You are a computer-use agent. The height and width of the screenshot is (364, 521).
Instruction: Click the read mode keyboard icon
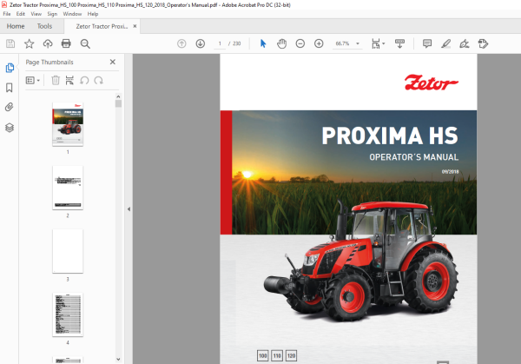coord(399,43)
